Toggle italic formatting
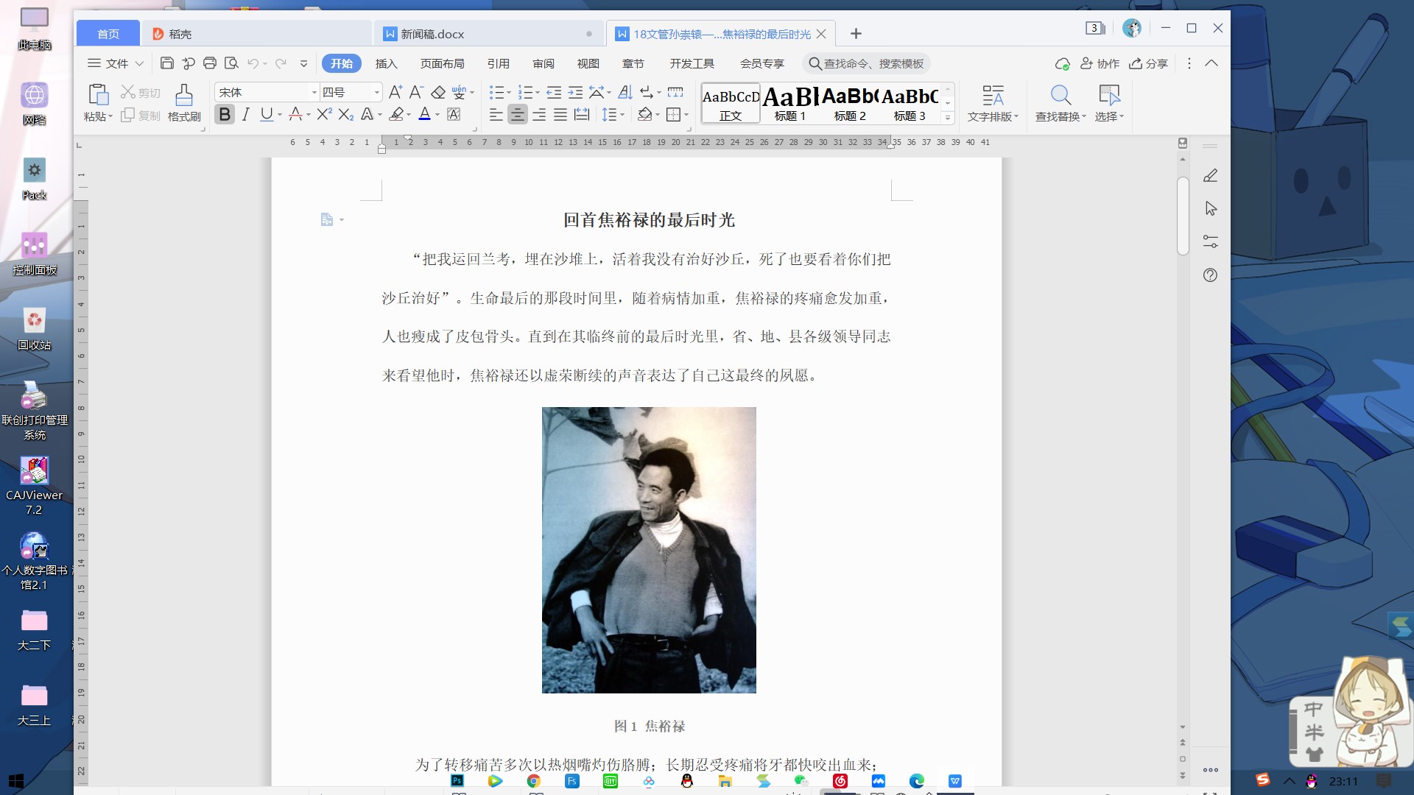 coord(246,114)
